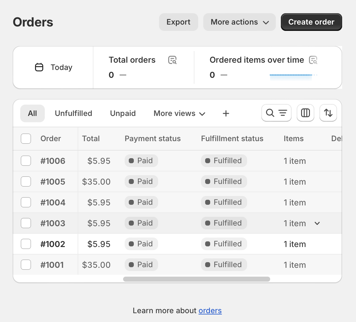Switch to the Unfulfilled tab
Screen dimensions: 356x322
(74, 113)
